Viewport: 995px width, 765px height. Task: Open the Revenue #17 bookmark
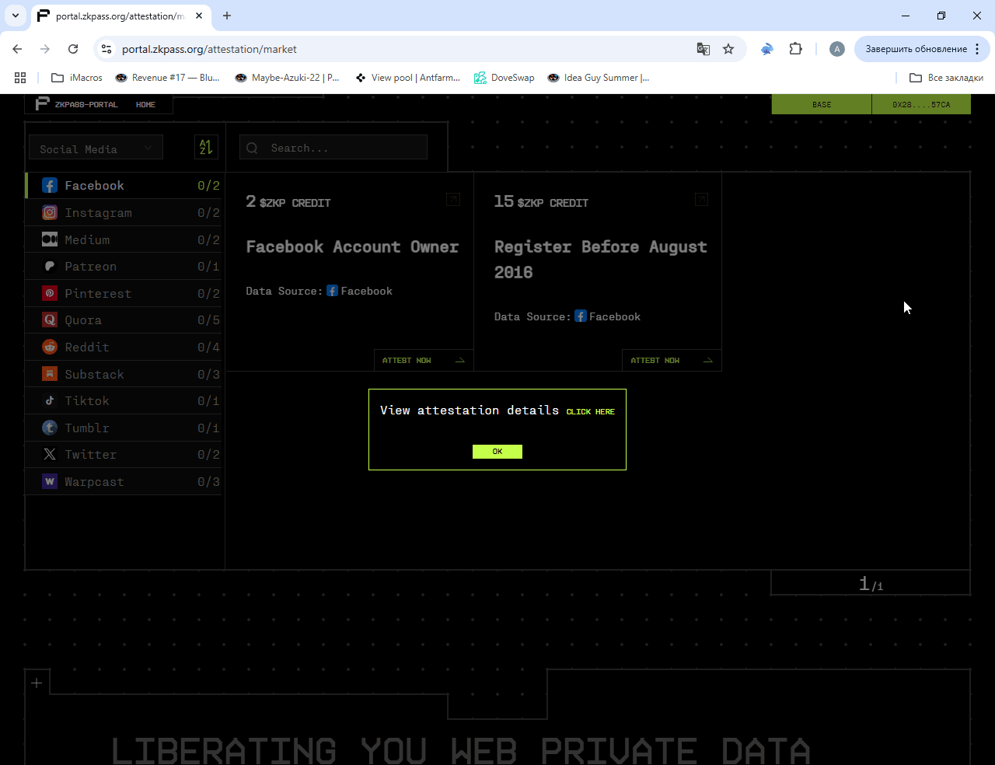point(167,78)
